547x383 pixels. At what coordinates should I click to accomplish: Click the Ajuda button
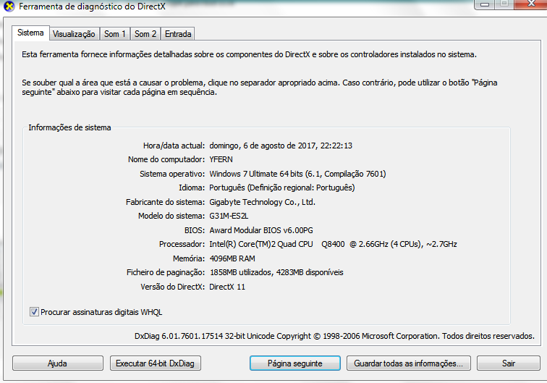coord(58,363)
